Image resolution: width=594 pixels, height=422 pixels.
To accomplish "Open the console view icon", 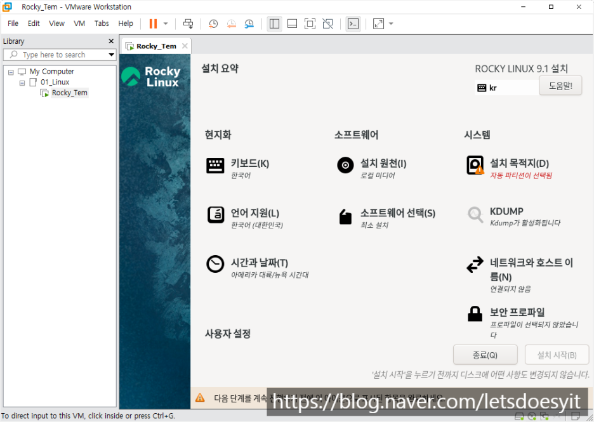I will pos(353,23).
